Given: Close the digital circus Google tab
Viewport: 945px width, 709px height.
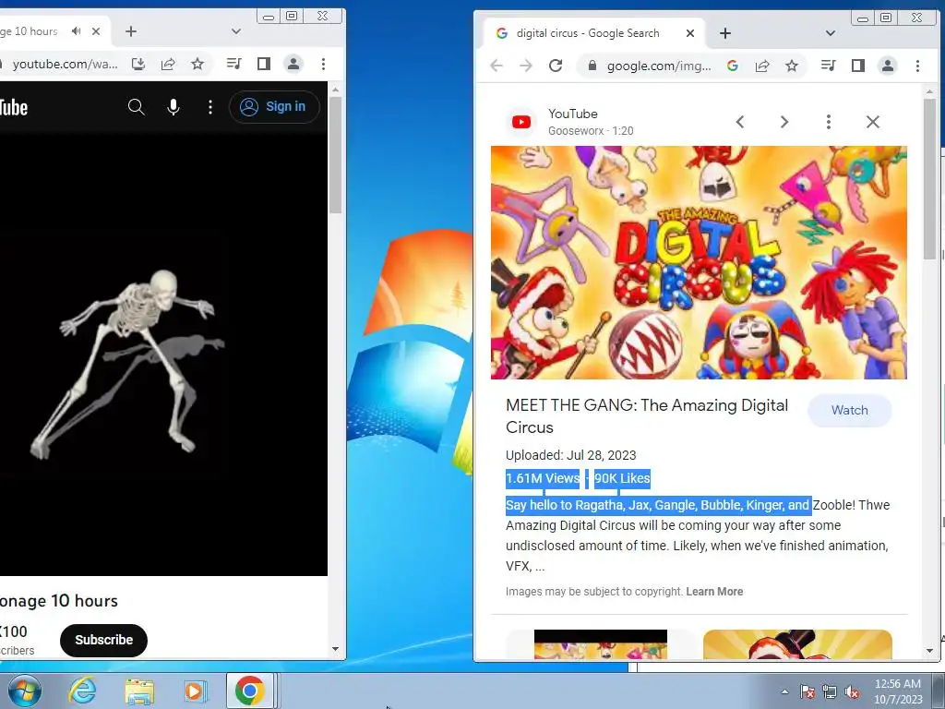Looking at the screenshot, I should click(x=690, y=33).
